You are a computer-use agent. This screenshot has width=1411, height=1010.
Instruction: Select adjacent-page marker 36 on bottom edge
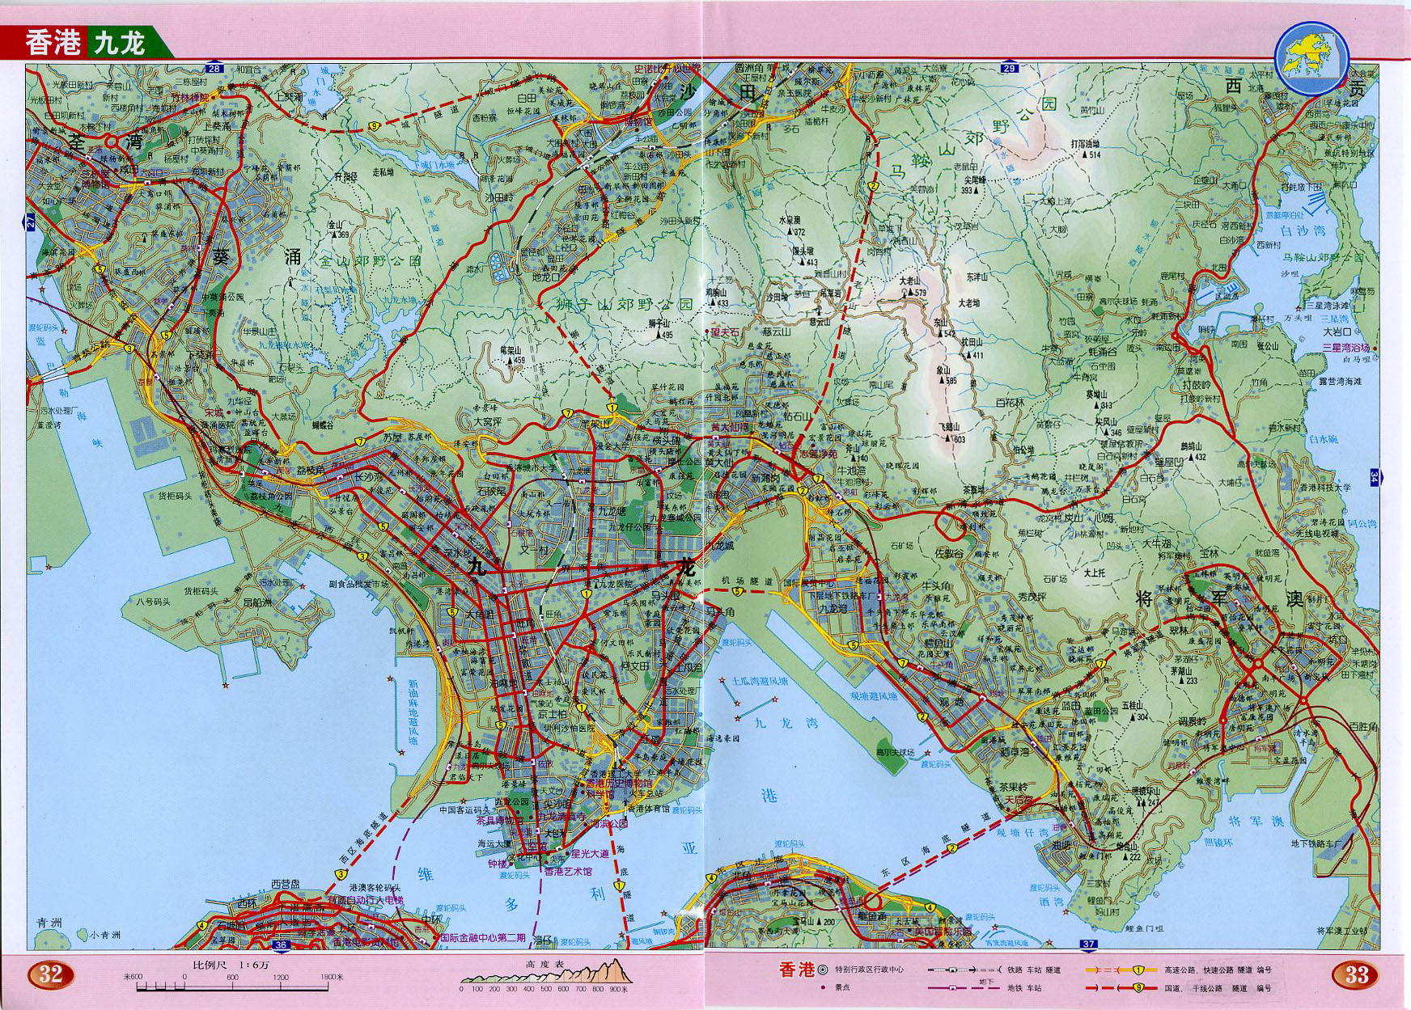(x=281, y=944)
